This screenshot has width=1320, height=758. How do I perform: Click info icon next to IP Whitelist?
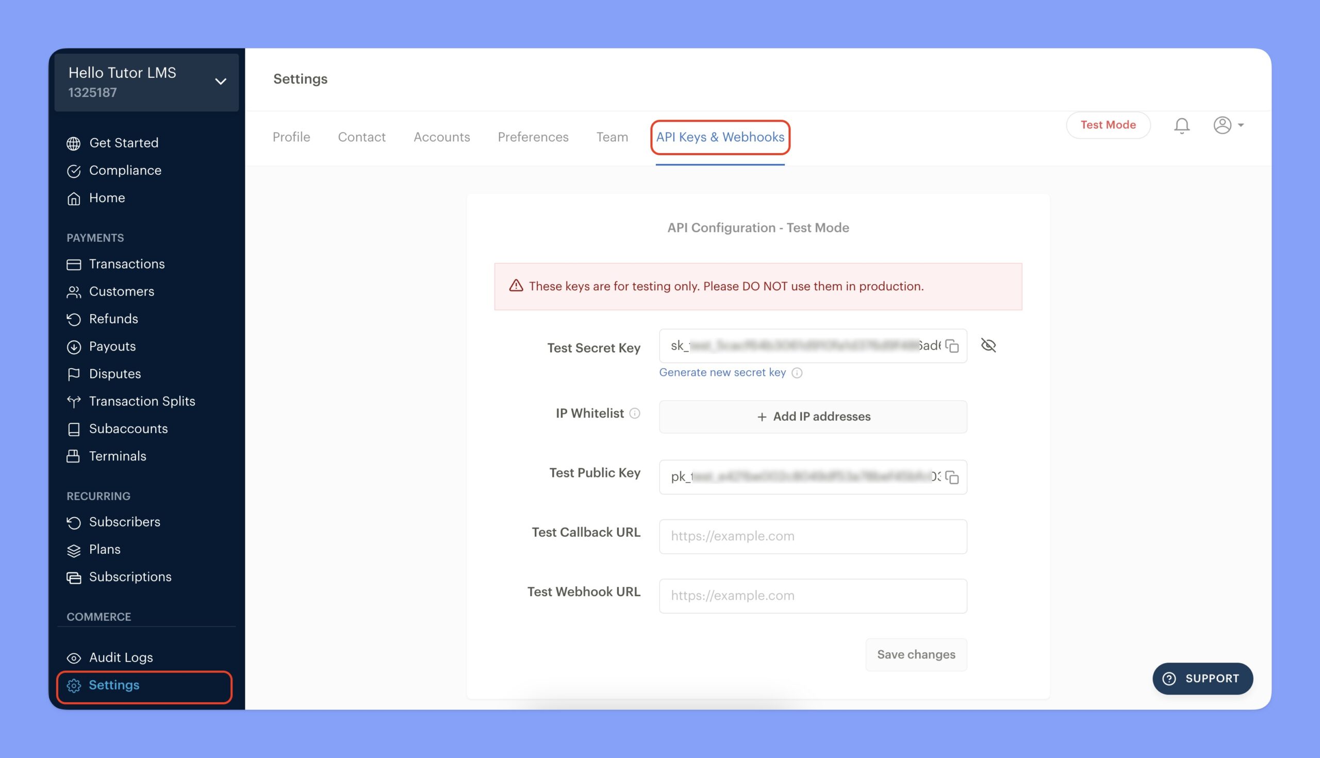pos(635,414)
